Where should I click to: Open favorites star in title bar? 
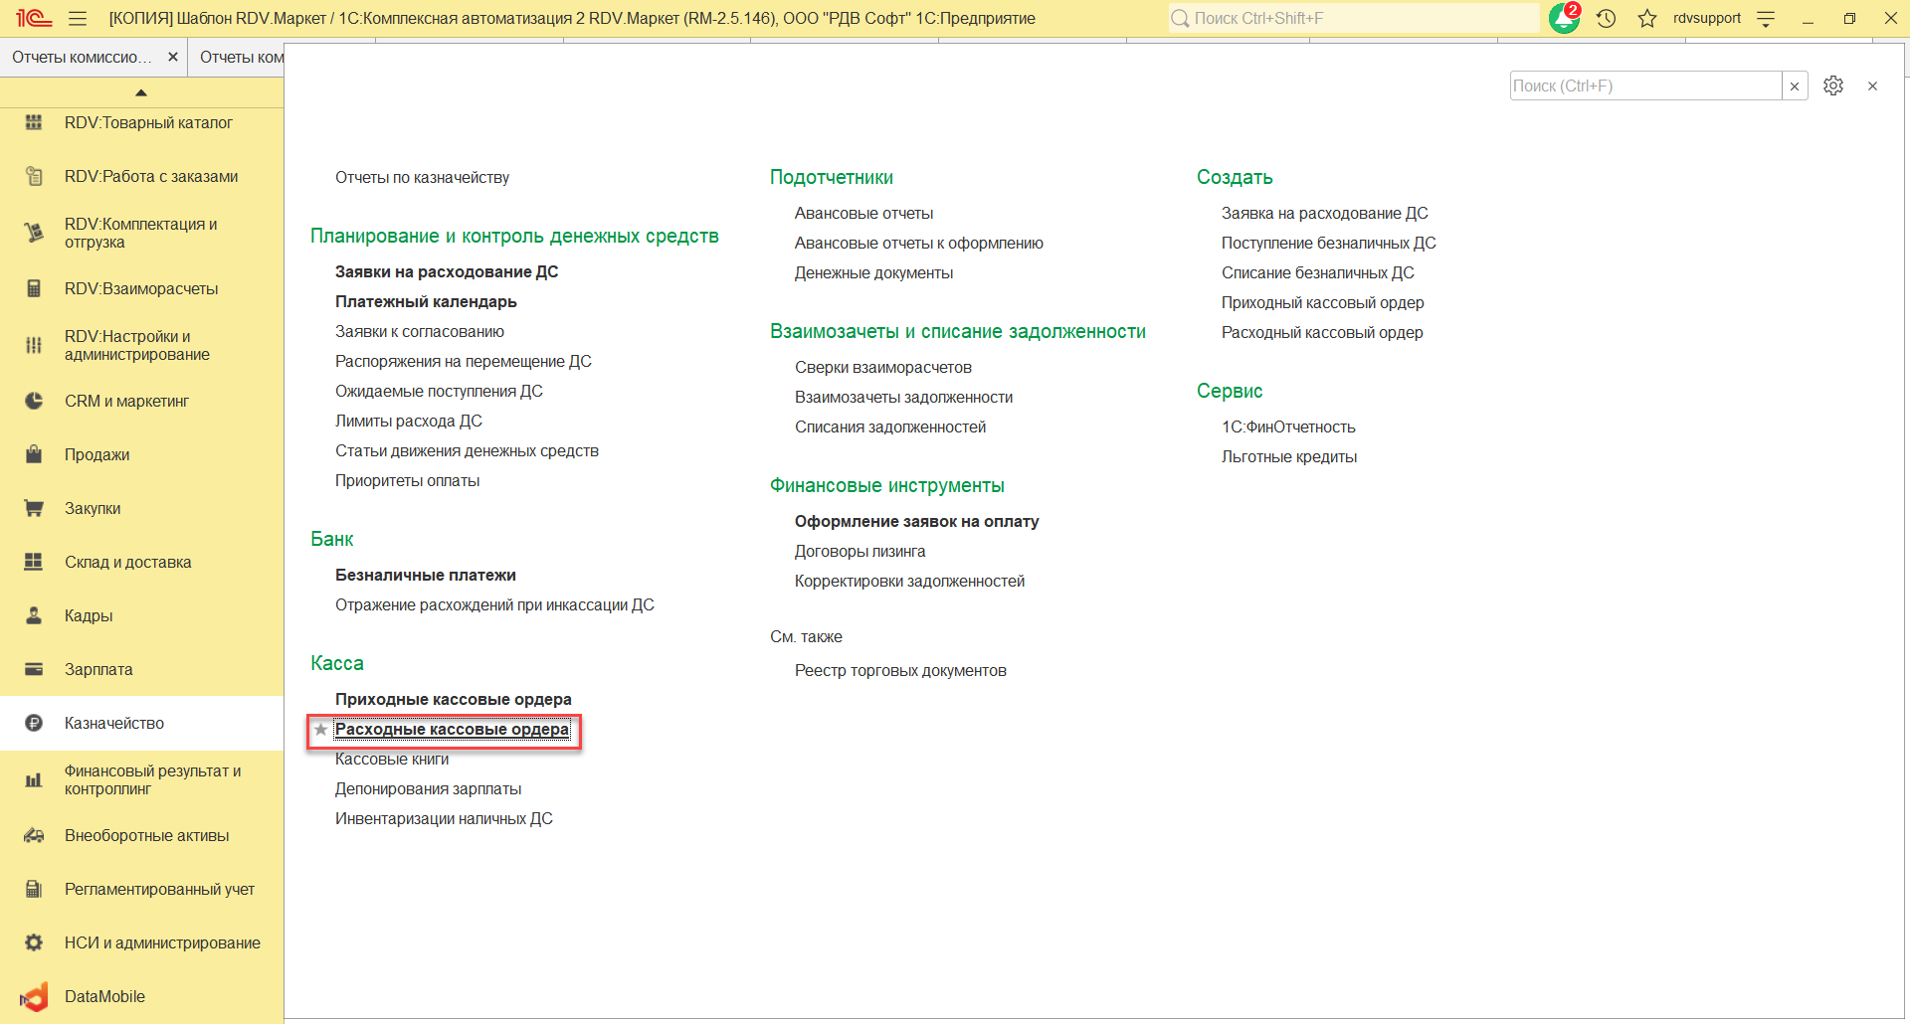pos(1647,19)
